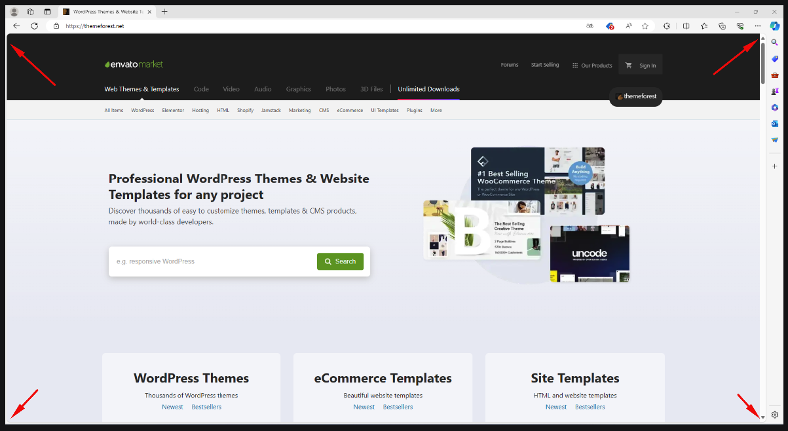Close the WordPress Themes browser tab
The width and height of the screenshot is (788, 431).
(150, 12)
